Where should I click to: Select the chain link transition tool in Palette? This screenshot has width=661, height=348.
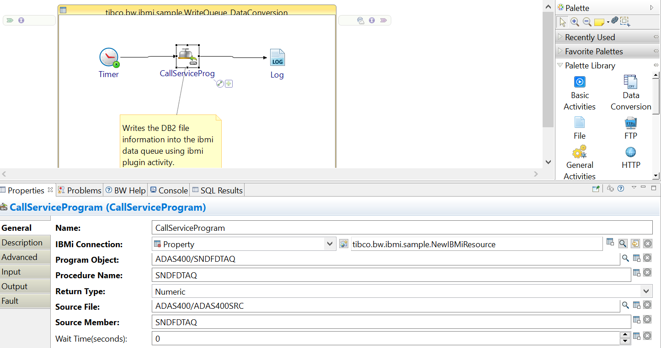click(x=615, y=21)
